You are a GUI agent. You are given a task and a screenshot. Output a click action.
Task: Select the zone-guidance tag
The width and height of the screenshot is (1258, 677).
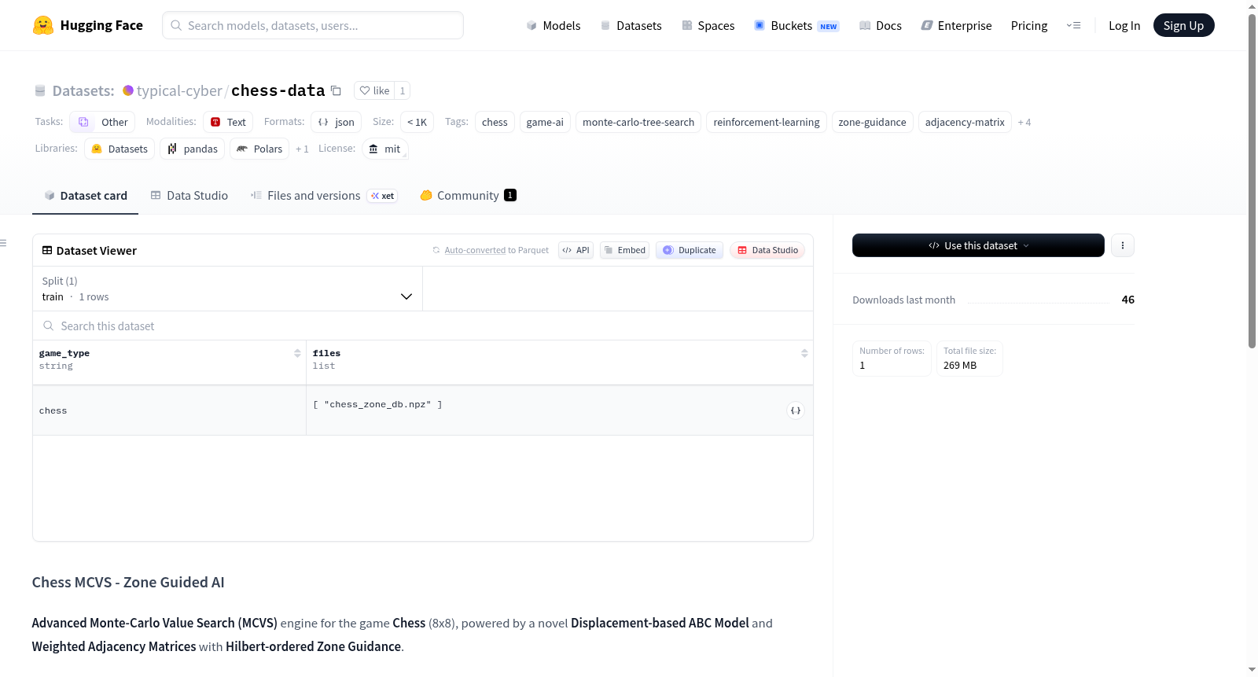(873, 122)
